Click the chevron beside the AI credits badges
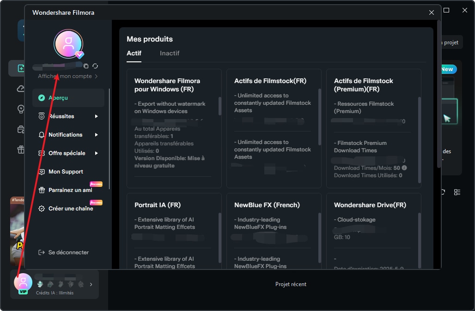The height and width of the screenshot is (311, 475). coord(91,284)
